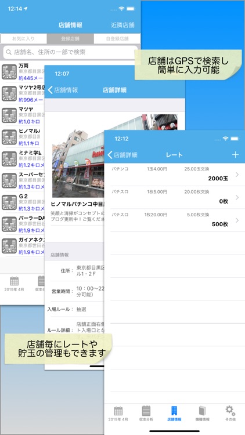Open store icon for 万両
The image size is (245, 435).
coord(9,72)
